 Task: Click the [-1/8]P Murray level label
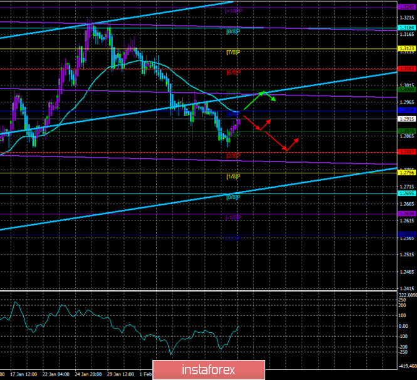coord(233,218)
